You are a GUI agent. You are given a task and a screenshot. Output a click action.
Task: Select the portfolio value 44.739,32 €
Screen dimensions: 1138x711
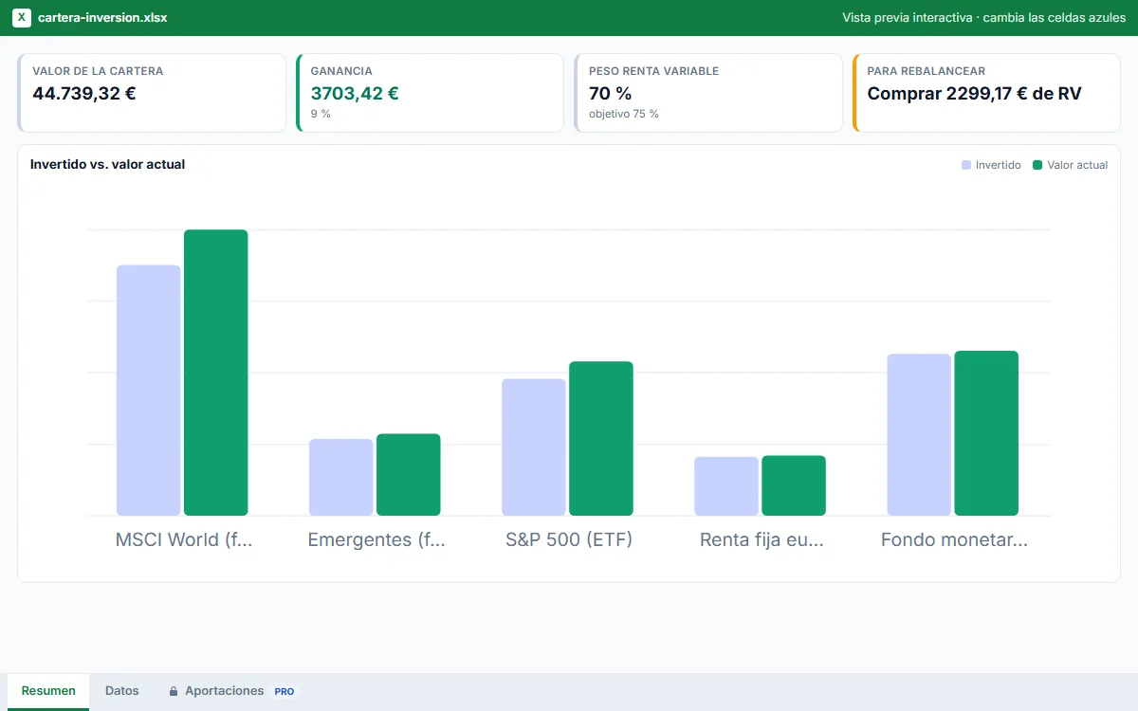coord(84,93)
